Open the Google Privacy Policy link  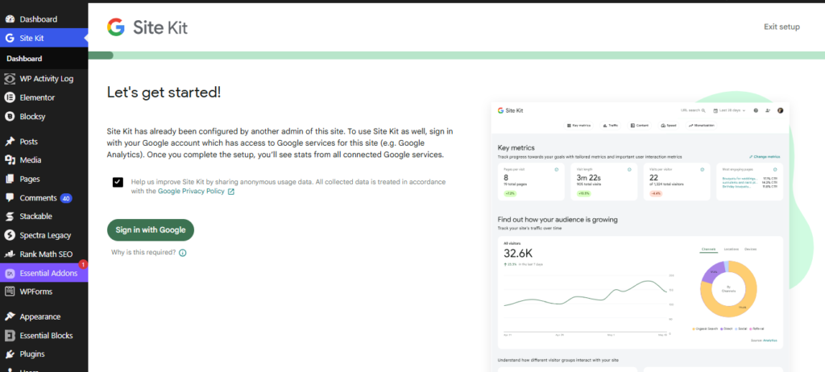(x=196, y=192)
